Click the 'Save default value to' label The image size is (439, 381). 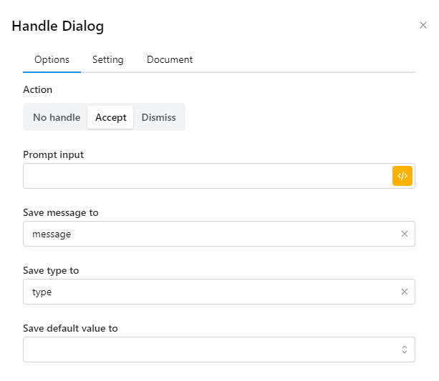pos(70,328)
